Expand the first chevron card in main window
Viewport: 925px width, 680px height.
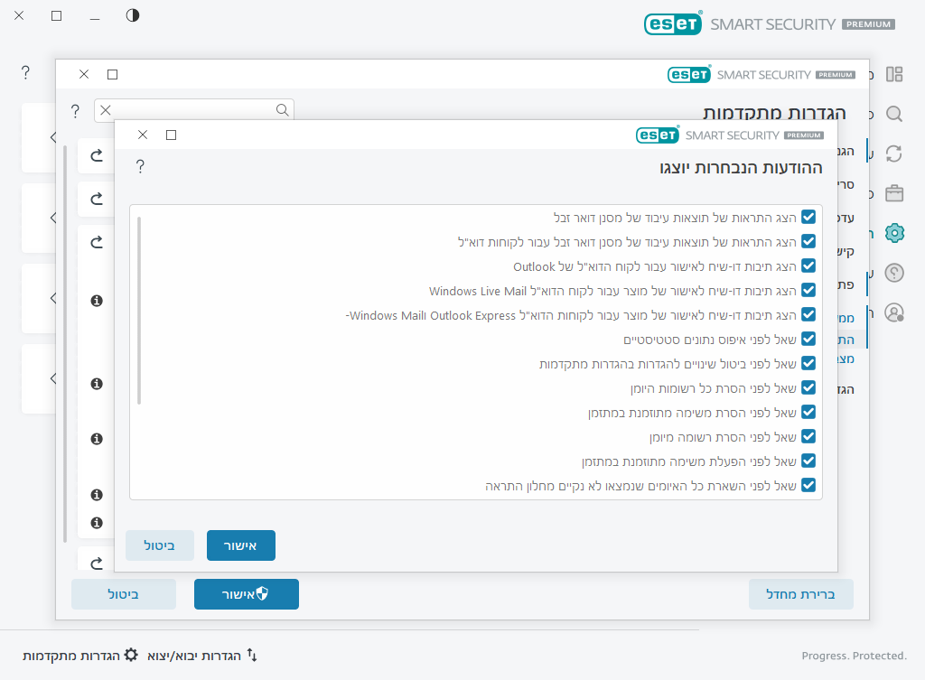pyautogui.click(x=53, y=137)
